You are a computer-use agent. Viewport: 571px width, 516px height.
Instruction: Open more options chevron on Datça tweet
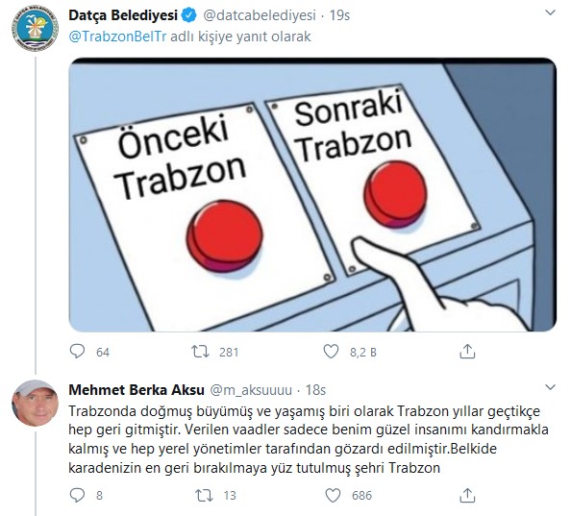[x=550, y=12]
